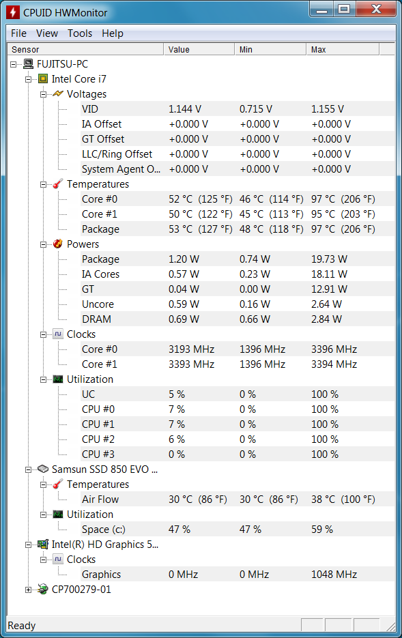Open the Tools menu
402x638 pixels.
coord(80,33)
